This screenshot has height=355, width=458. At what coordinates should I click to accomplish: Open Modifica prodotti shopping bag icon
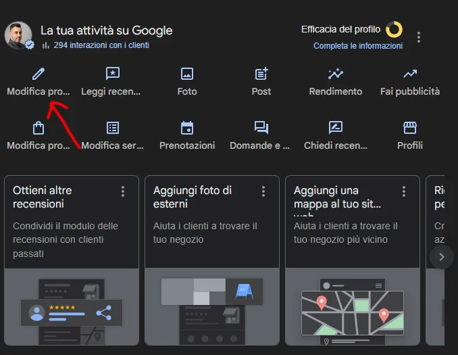tap(39, 128)
